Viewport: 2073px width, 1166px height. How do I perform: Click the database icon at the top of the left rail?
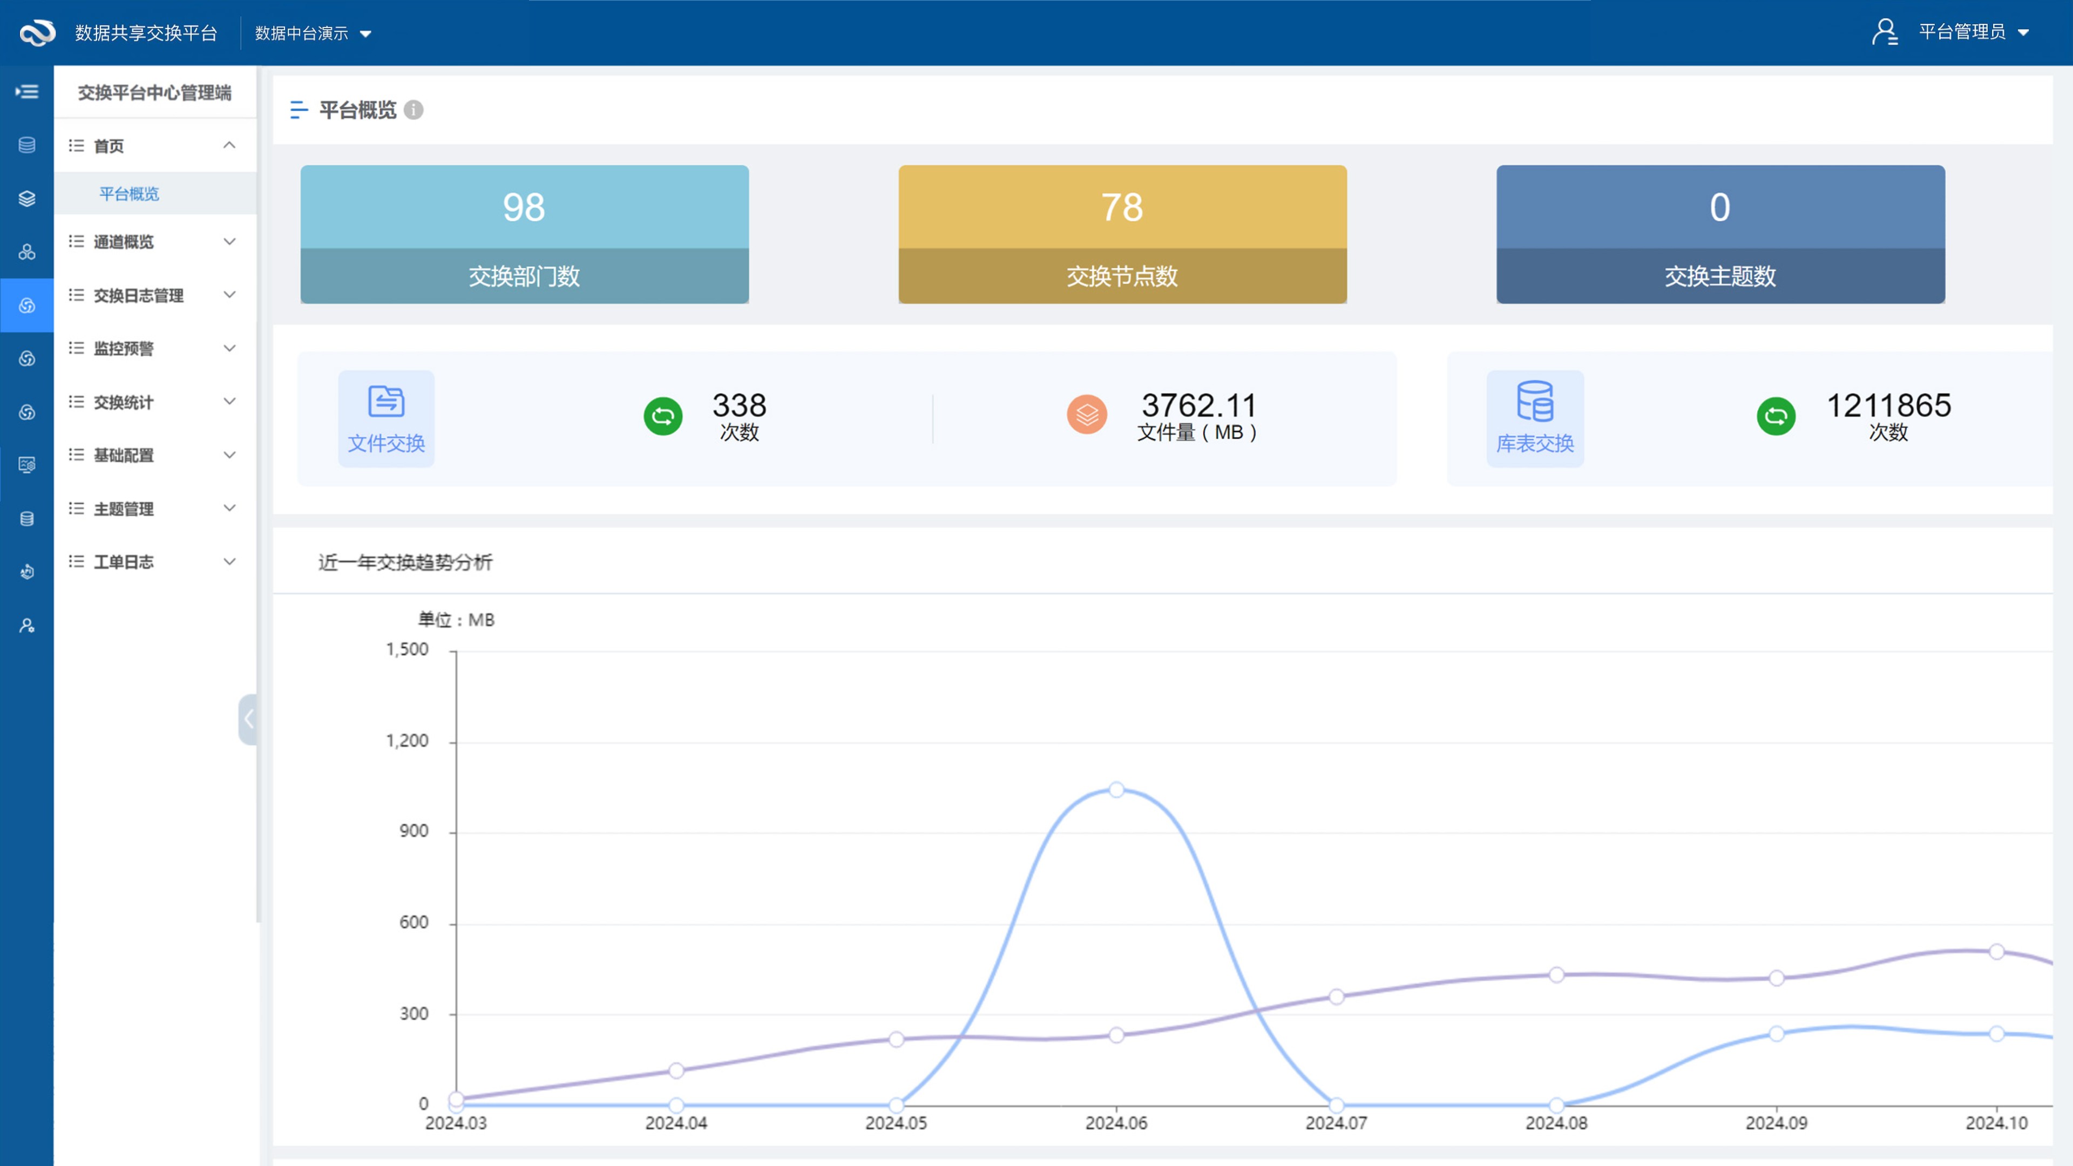(26, 145)
